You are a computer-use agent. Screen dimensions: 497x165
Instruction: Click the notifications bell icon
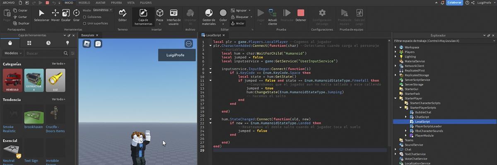point(442,2)
